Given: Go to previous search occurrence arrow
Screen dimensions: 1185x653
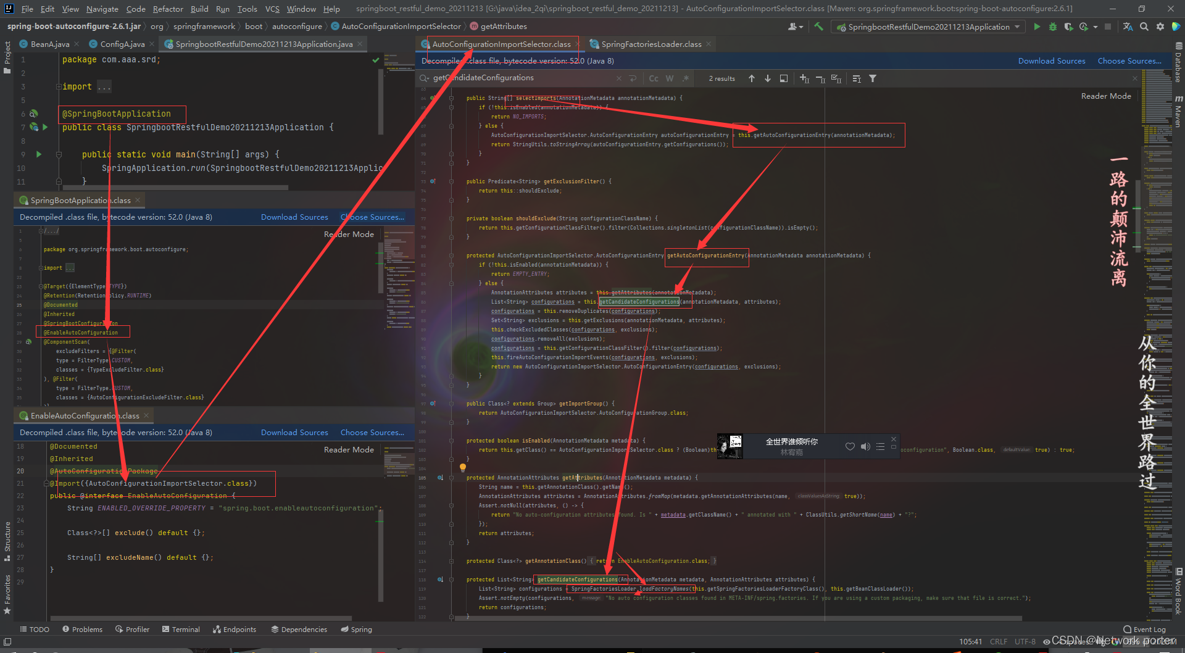Looking at the screenshot, I should 752,78.
